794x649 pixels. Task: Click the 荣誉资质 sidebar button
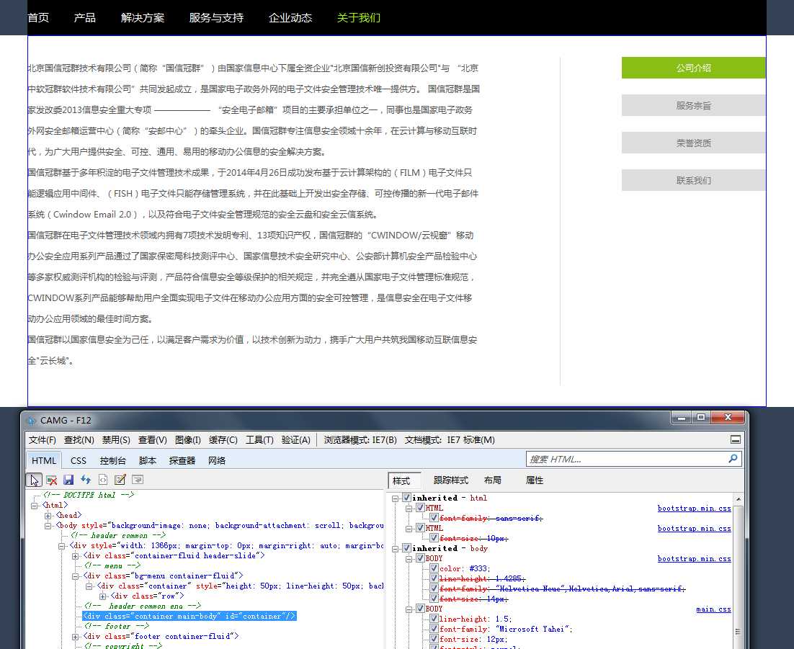coord(693,143)
